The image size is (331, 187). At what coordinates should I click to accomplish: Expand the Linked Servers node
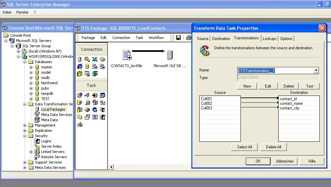[x=31, y=152]
